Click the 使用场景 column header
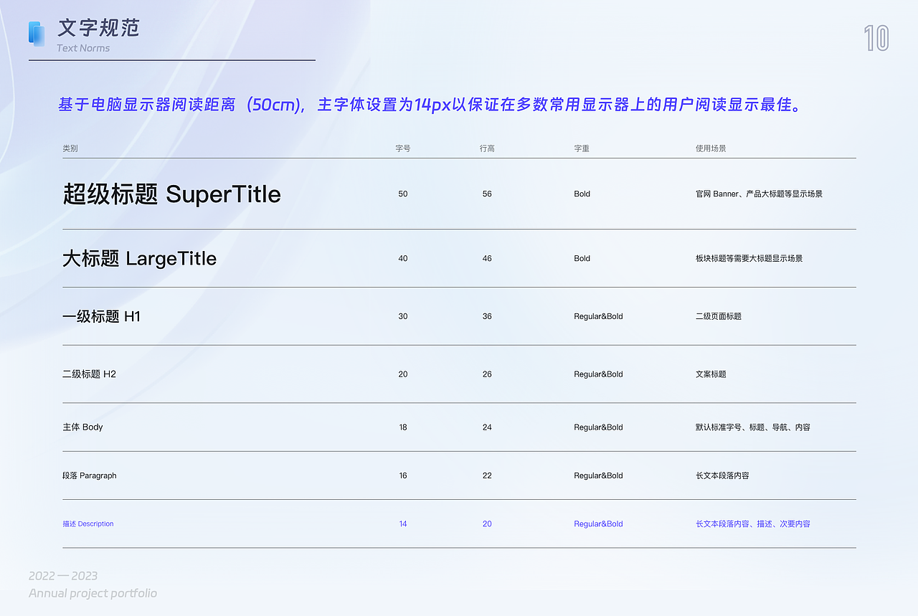The height and width of the screenshot is (616, 918). pos(711,148)
